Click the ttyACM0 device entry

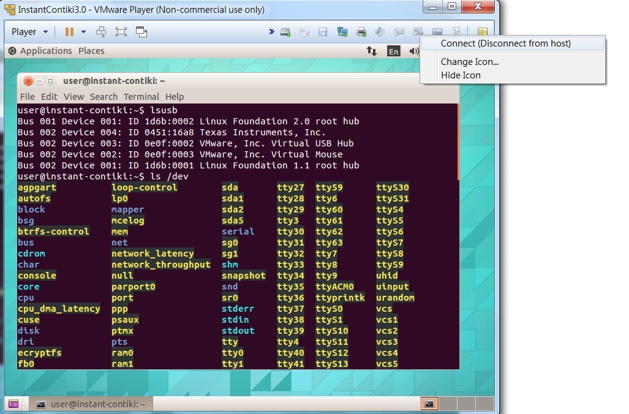334,287
